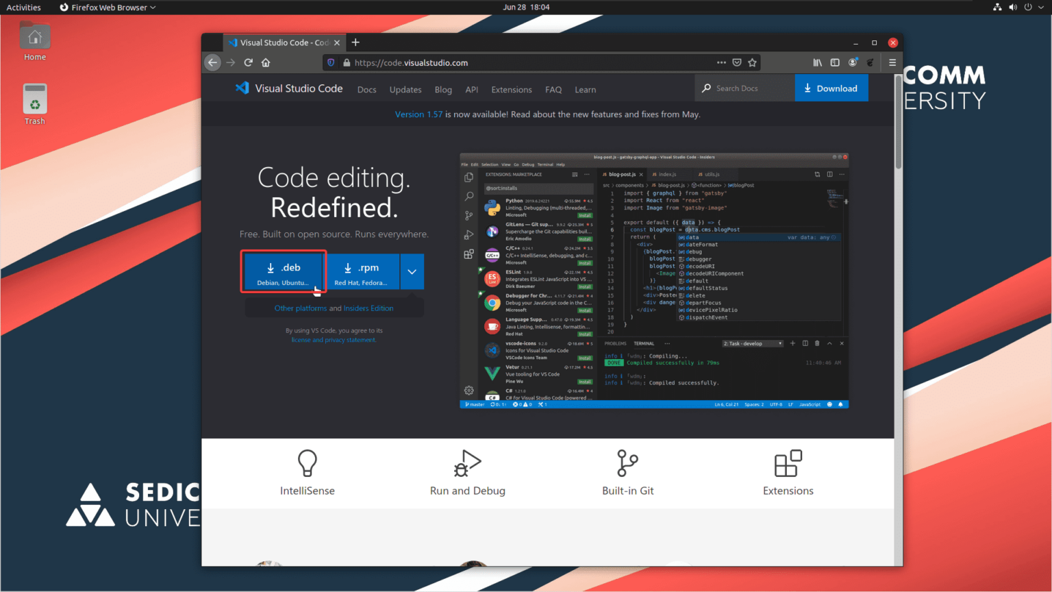Click the volume icon in top bar
1052x592 pixels.
pos(1013,7)
